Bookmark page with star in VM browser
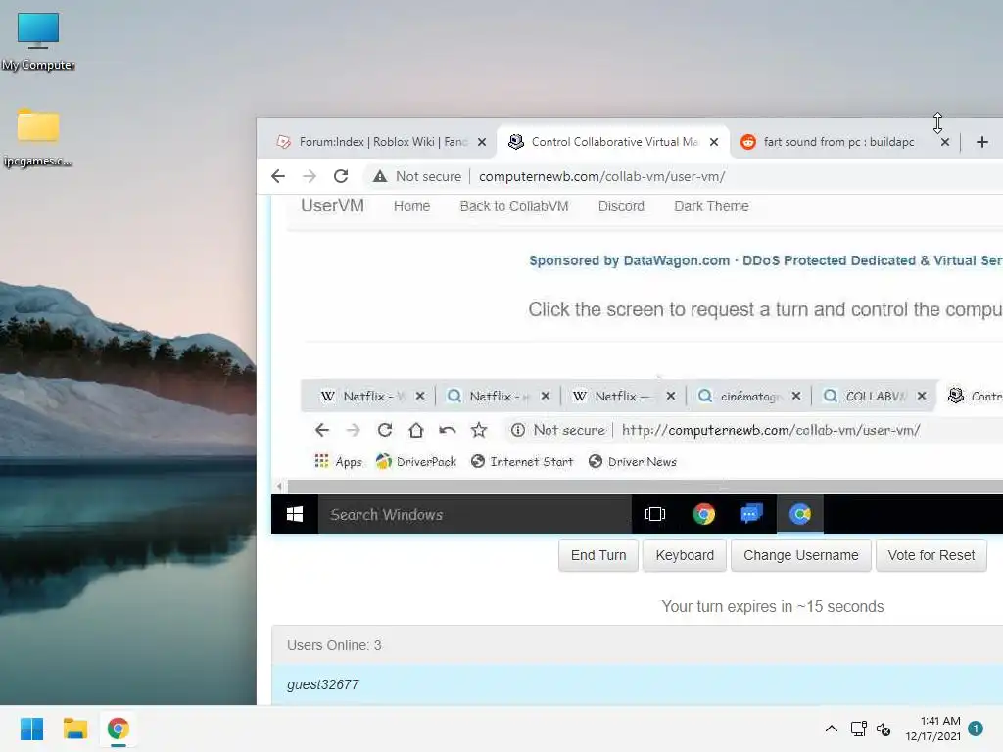This screenshot has width=1003, height=752. [x=478, y=431]
